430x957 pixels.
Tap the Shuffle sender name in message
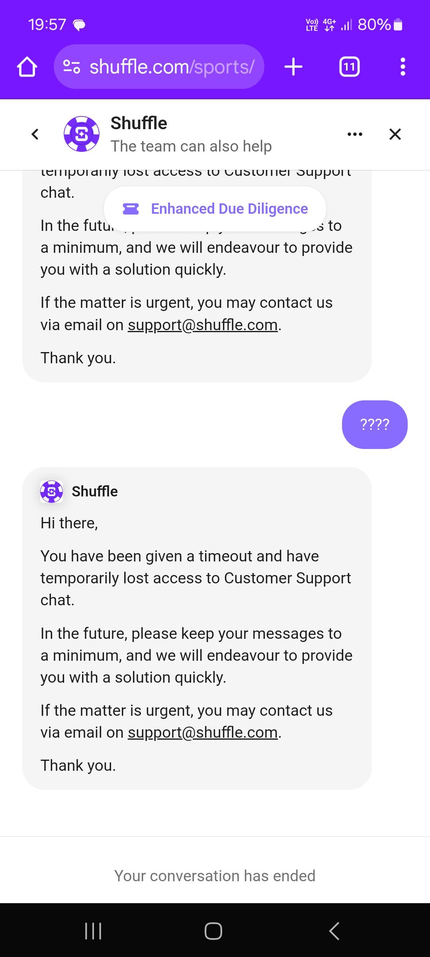pos(95,491)
